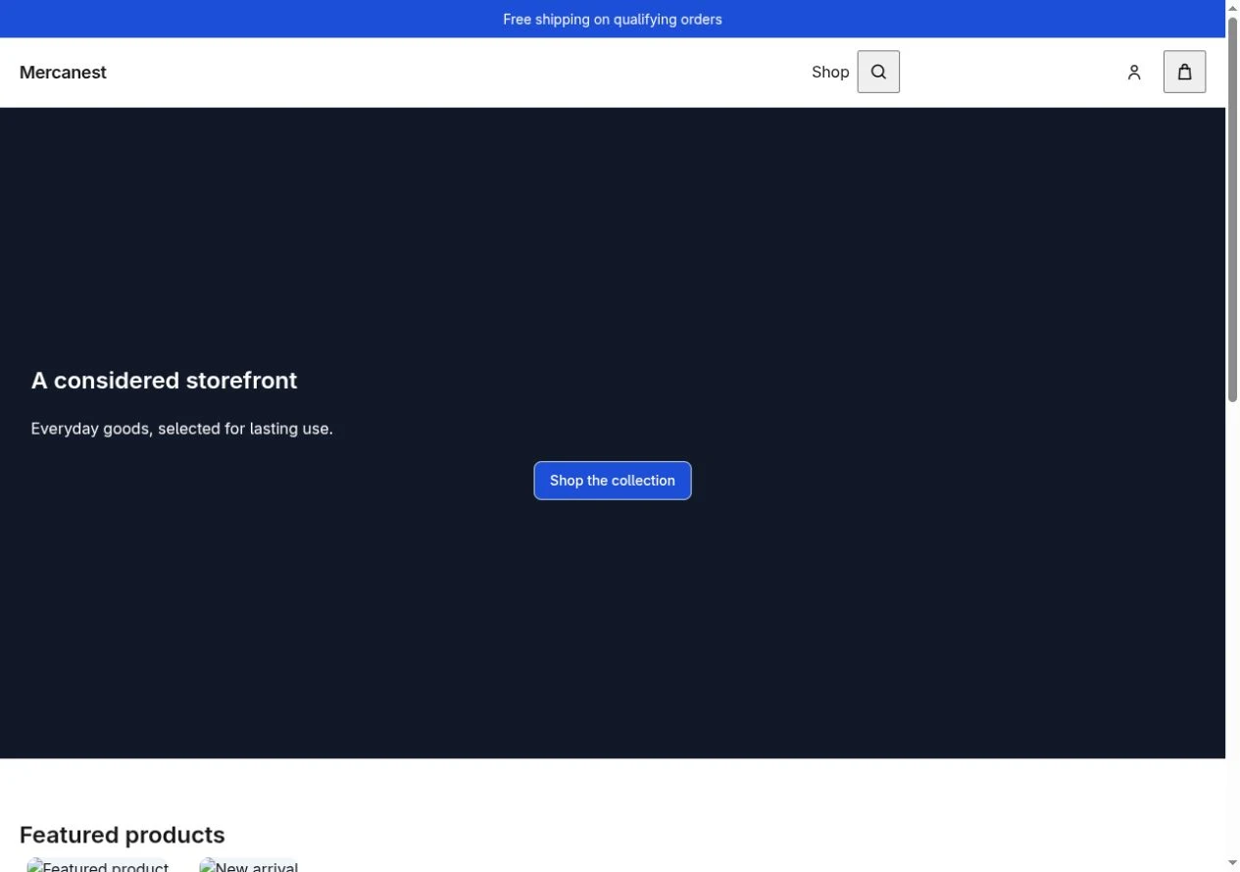Viewport: 1240px width, 872px height.
Task: Open the shopping bag cart icon
Action: pos(1184,72)
